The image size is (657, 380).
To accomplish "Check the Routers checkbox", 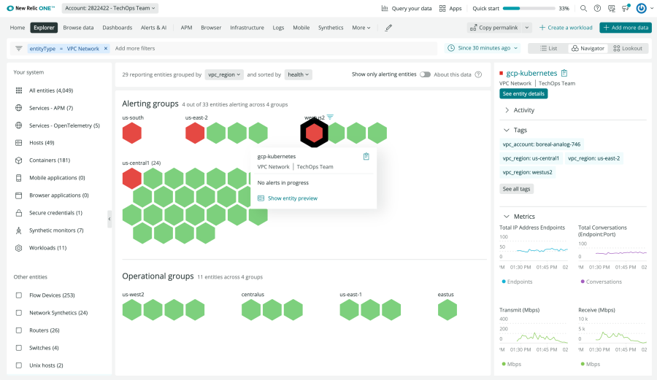I will coord(19,330).
